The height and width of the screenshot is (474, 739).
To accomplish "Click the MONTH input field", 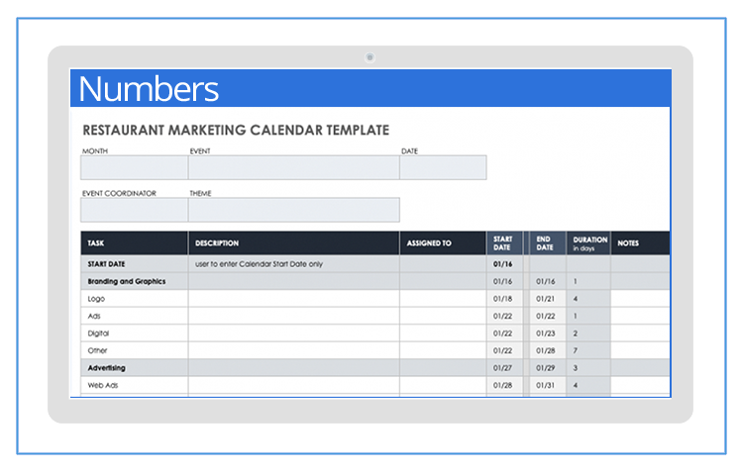I will [x=134, y=167].
